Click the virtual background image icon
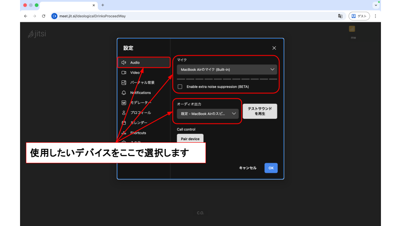The width and height of the screenshot is (401, 226). pos(124,82)
